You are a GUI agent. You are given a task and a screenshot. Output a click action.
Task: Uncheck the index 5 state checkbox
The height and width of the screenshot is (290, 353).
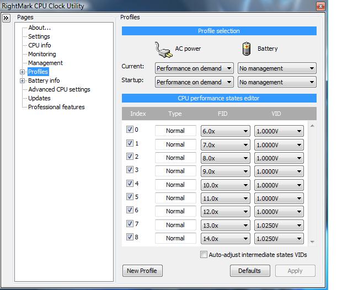click(130, 196)
